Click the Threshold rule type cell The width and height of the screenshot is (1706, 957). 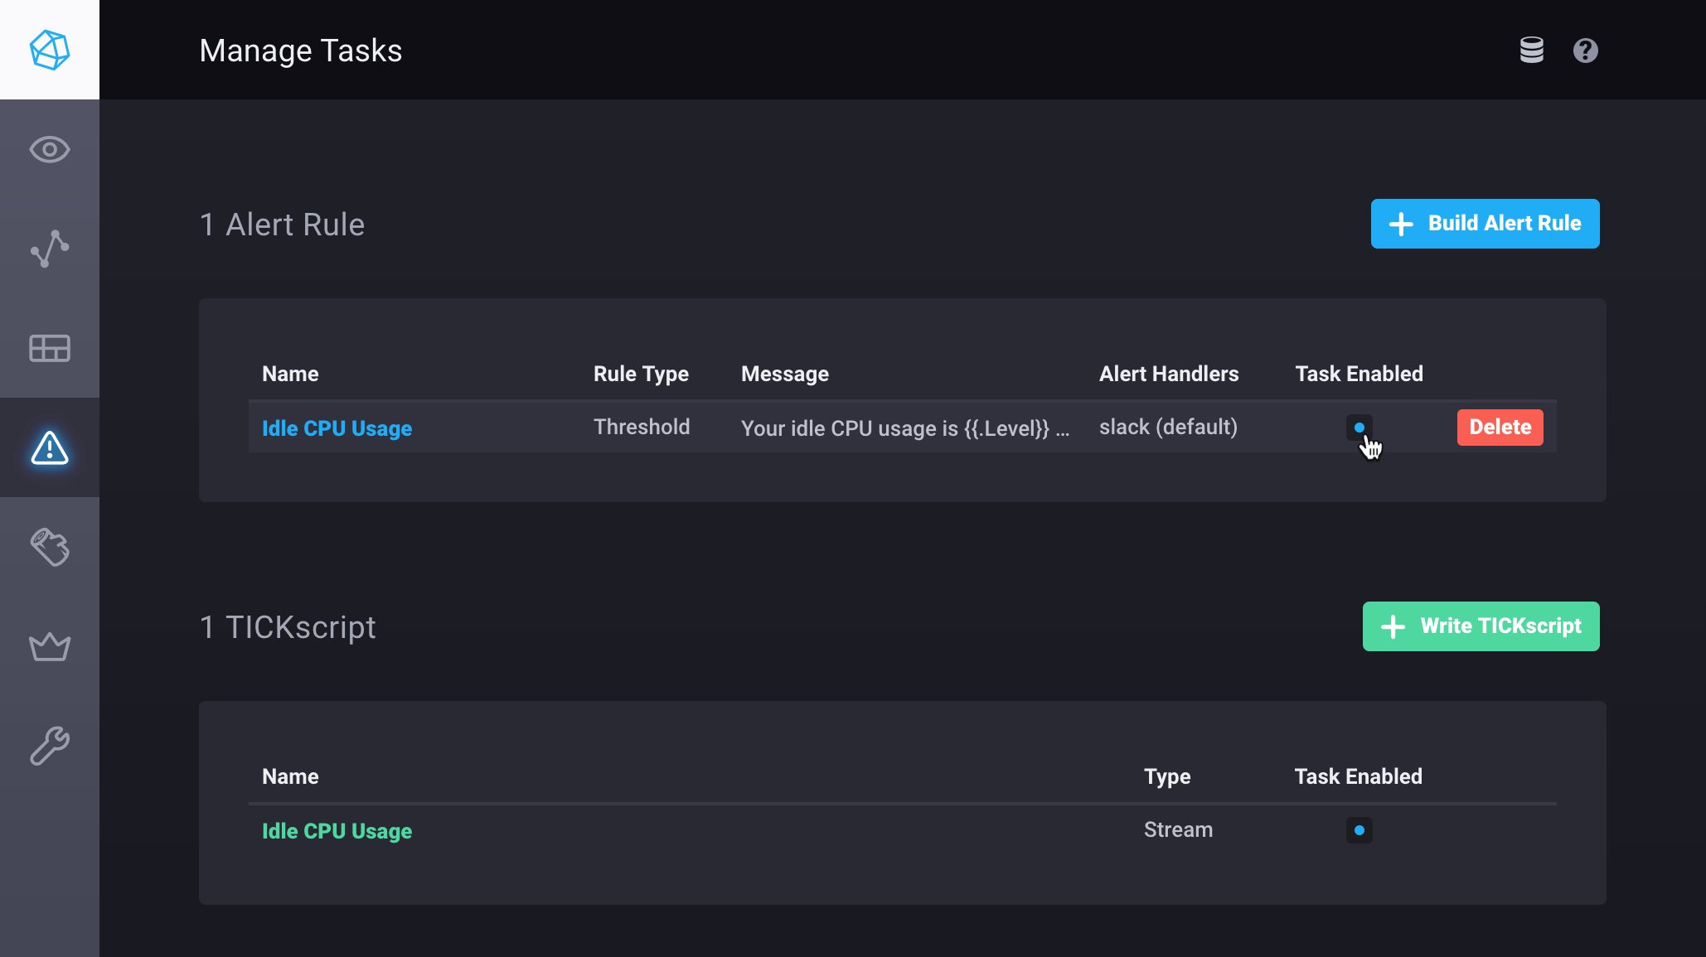click(x=641, y=428)
